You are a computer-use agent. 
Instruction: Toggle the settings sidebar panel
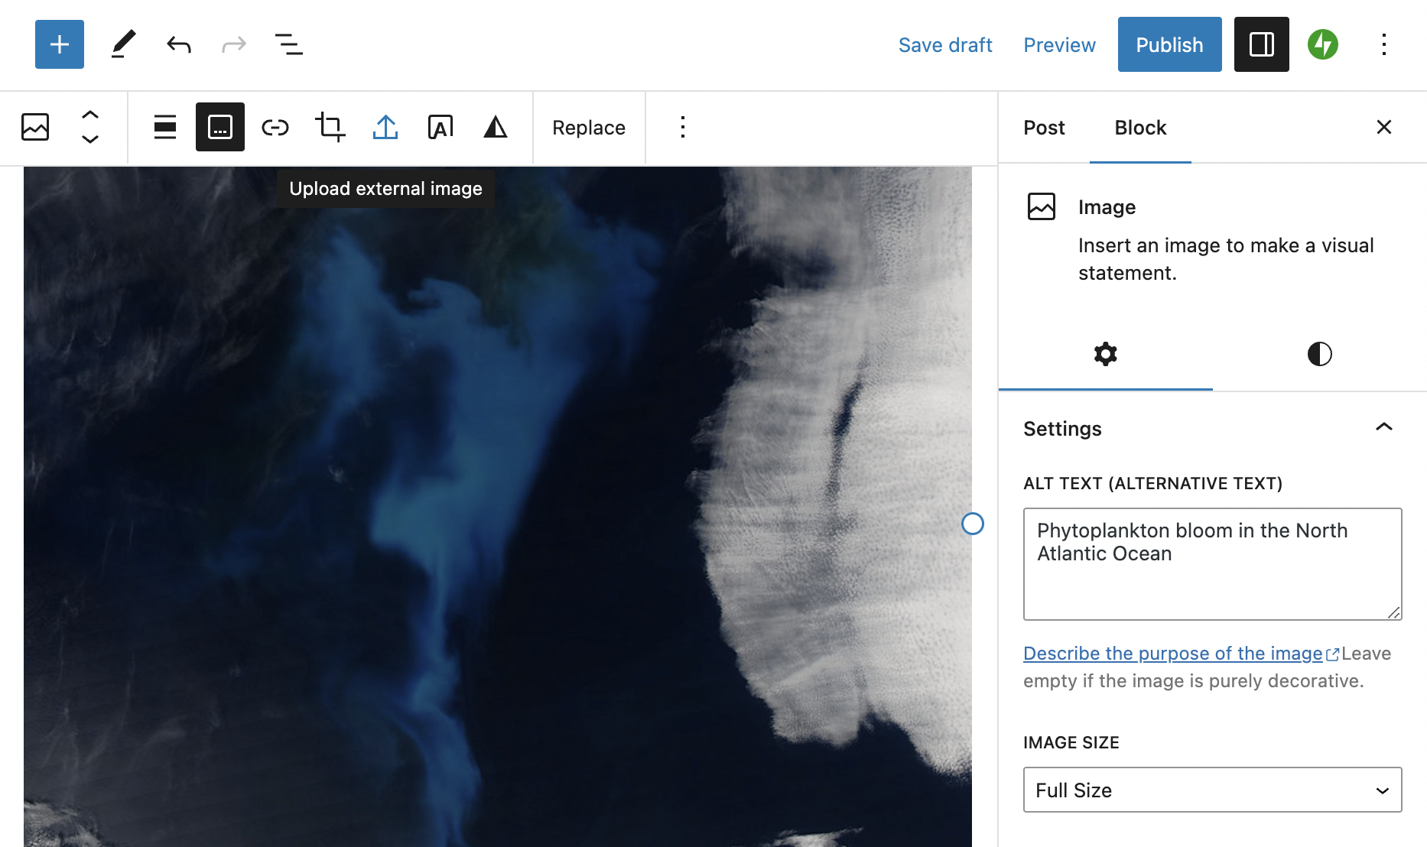click(1261, 44)
